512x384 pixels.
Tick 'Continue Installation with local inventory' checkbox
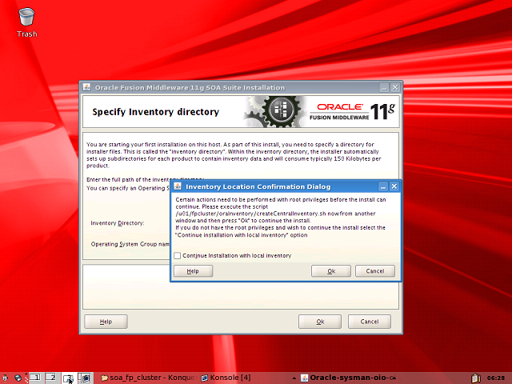click(x=178, y=255)
